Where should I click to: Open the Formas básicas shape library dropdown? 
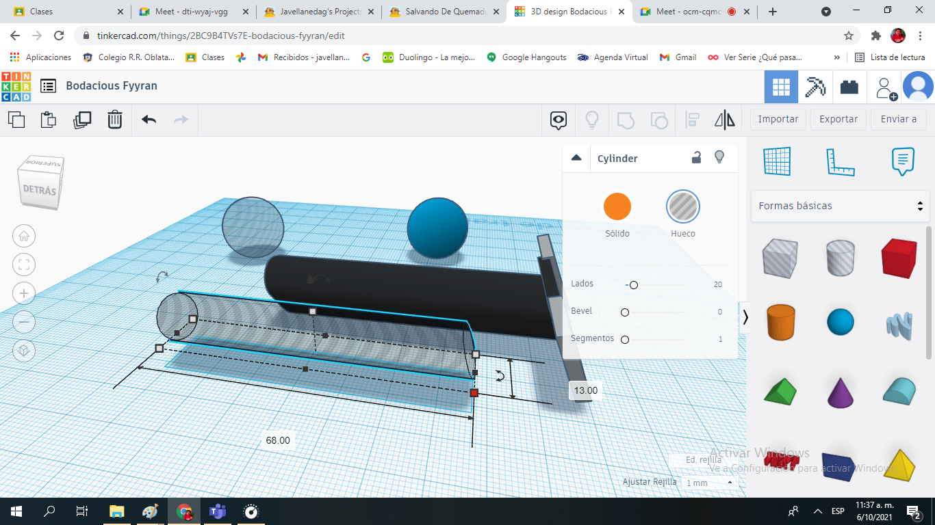coord(841,206)
